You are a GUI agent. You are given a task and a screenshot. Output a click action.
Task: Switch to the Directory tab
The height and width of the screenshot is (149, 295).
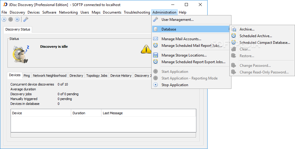pyautogui.click(x=76, y=76)
